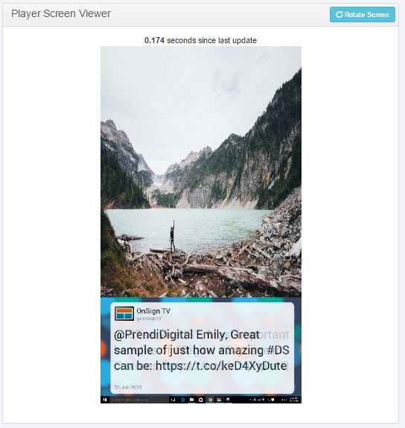Open File Explorer from the taskbar
Screen dimensions: 405x428
pyautogui.click(x=192, y=400)
